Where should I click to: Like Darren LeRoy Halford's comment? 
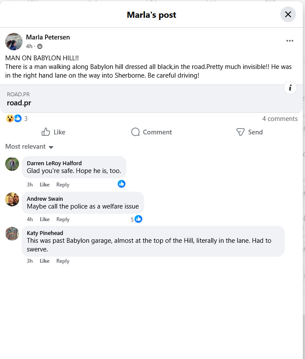(45, 185)
